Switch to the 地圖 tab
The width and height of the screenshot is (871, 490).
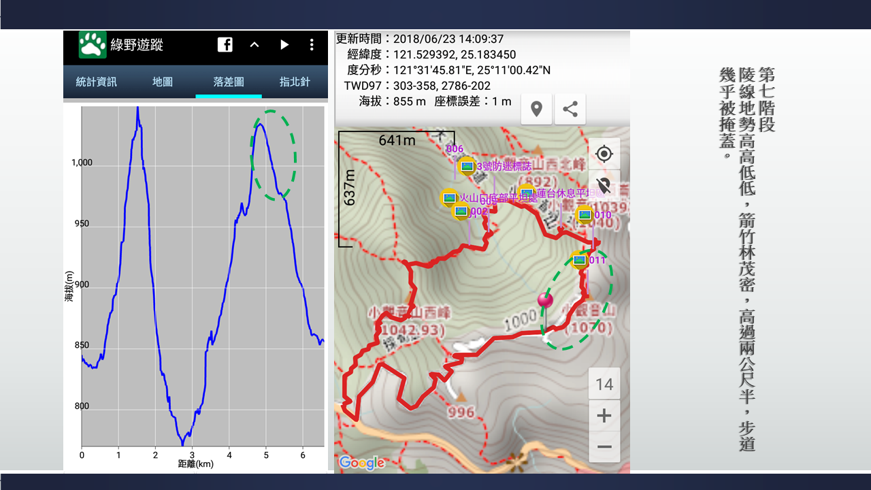tap(163, 82)
